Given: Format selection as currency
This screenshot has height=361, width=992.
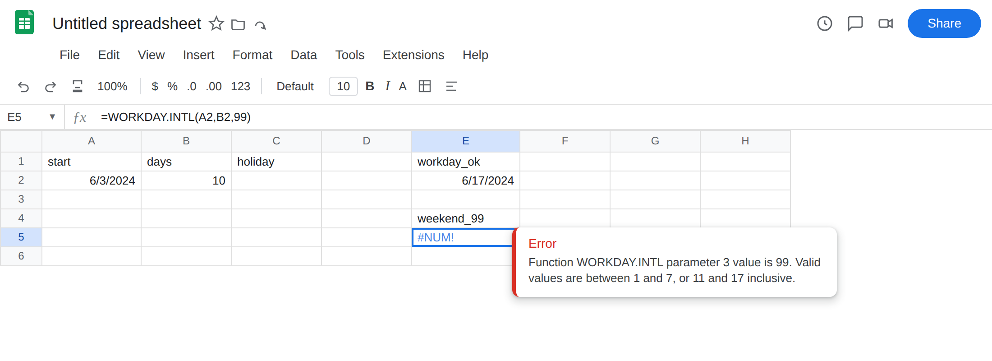Looking at the screenshot, I should (x=155, y=86).
